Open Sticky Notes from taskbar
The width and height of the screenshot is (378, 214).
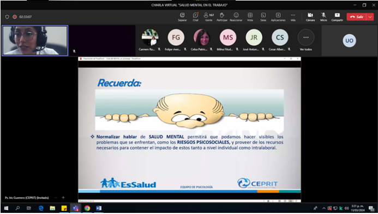tap(64, 208)
